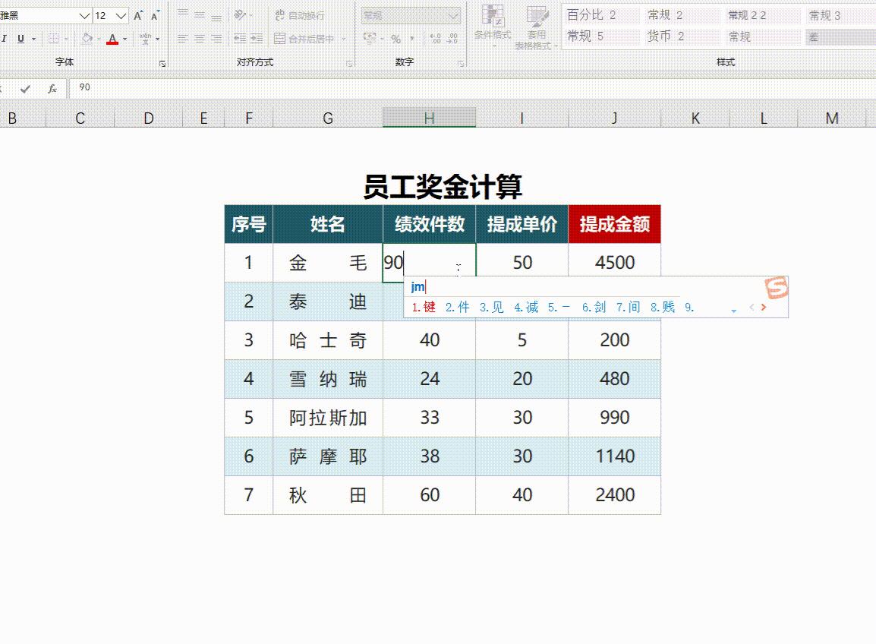The width and height of the screenshot is (876, 644).
Task: Click the Insert Function fx icon
Action: tap(52, 88)
